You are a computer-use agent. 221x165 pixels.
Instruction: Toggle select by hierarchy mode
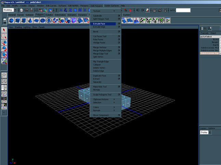[x=41, y=10]
